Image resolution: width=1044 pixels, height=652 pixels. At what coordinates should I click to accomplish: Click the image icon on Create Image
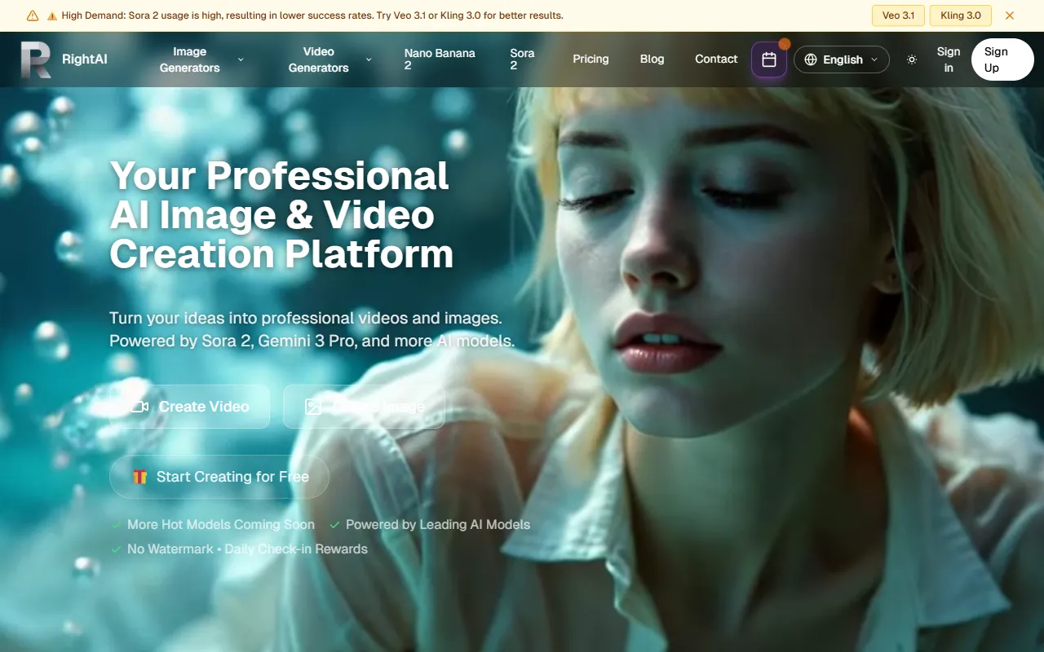point(313,407)
